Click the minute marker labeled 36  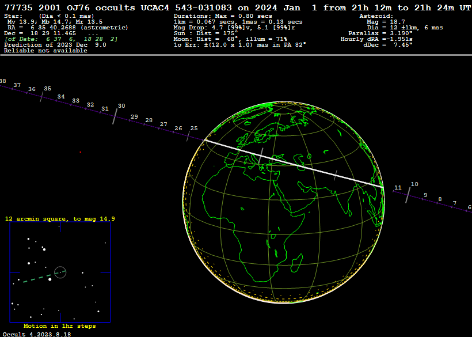click(32, 89)
